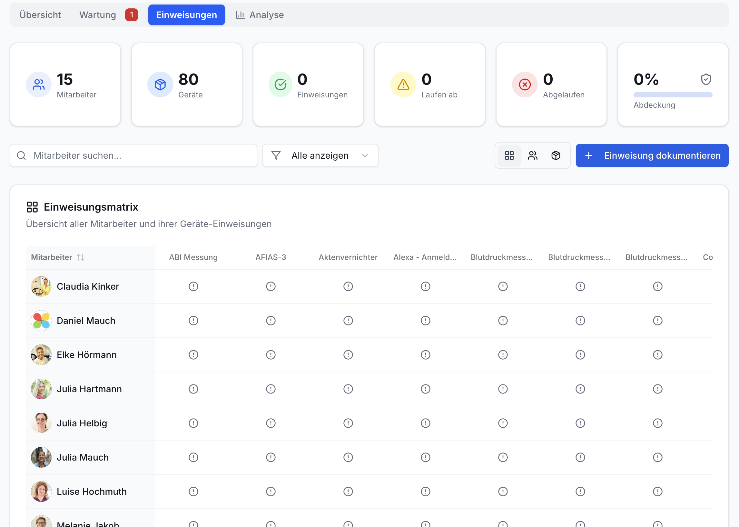Screen dimensions: 739x527
Task: Click the yellow Laufen ab warning icon
Action: (403, 85)
